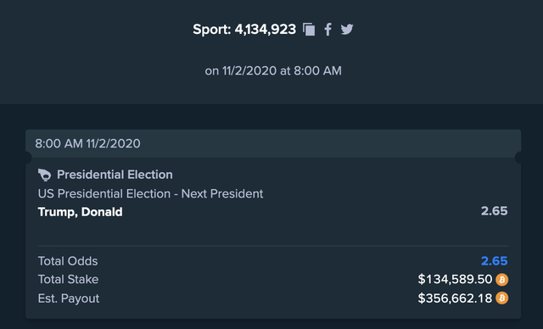Image resolution: width=543 pixels, height=329 pixels.
Task: Click Bitcoin icon beside Total Stake
Action: click(x=501, y=280)
